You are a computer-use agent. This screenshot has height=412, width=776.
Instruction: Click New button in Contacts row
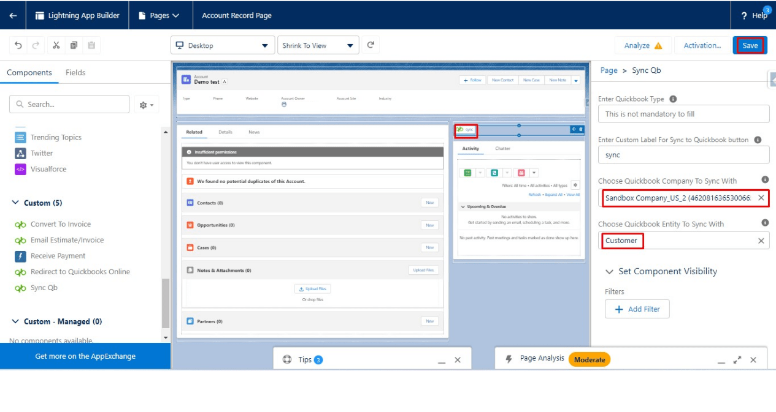click(430, 203)
